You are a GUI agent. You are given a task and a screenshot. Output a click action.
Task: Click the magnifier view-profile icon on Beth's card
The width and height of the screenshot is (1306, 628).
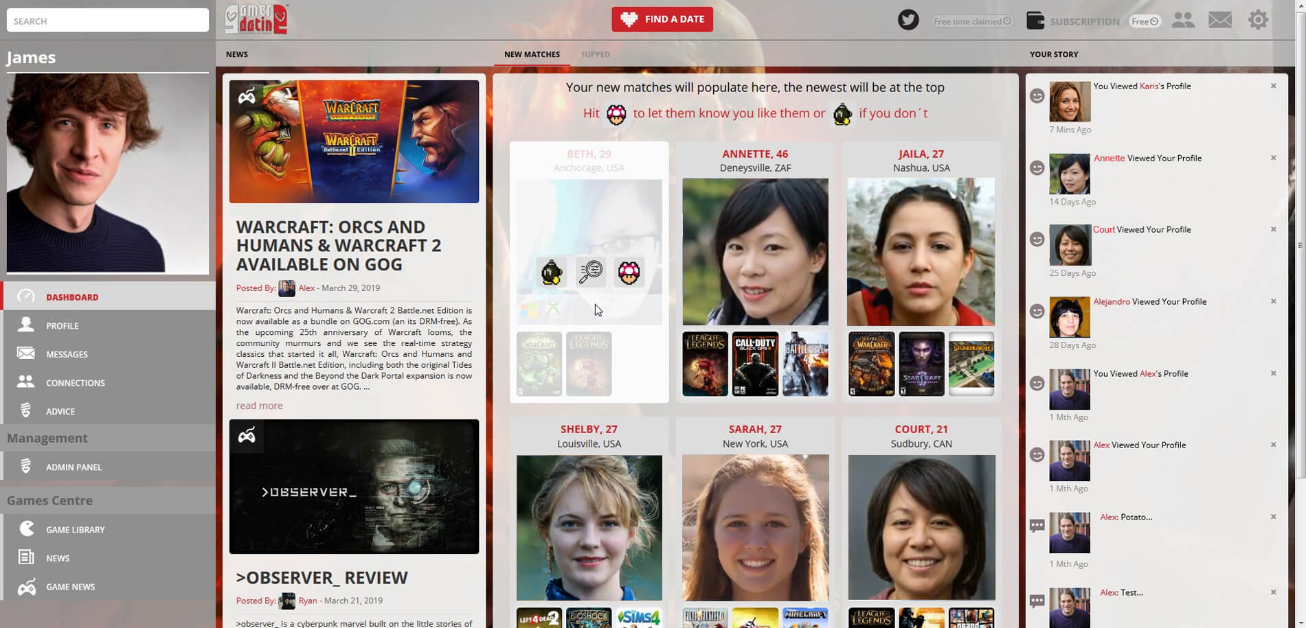590,272
